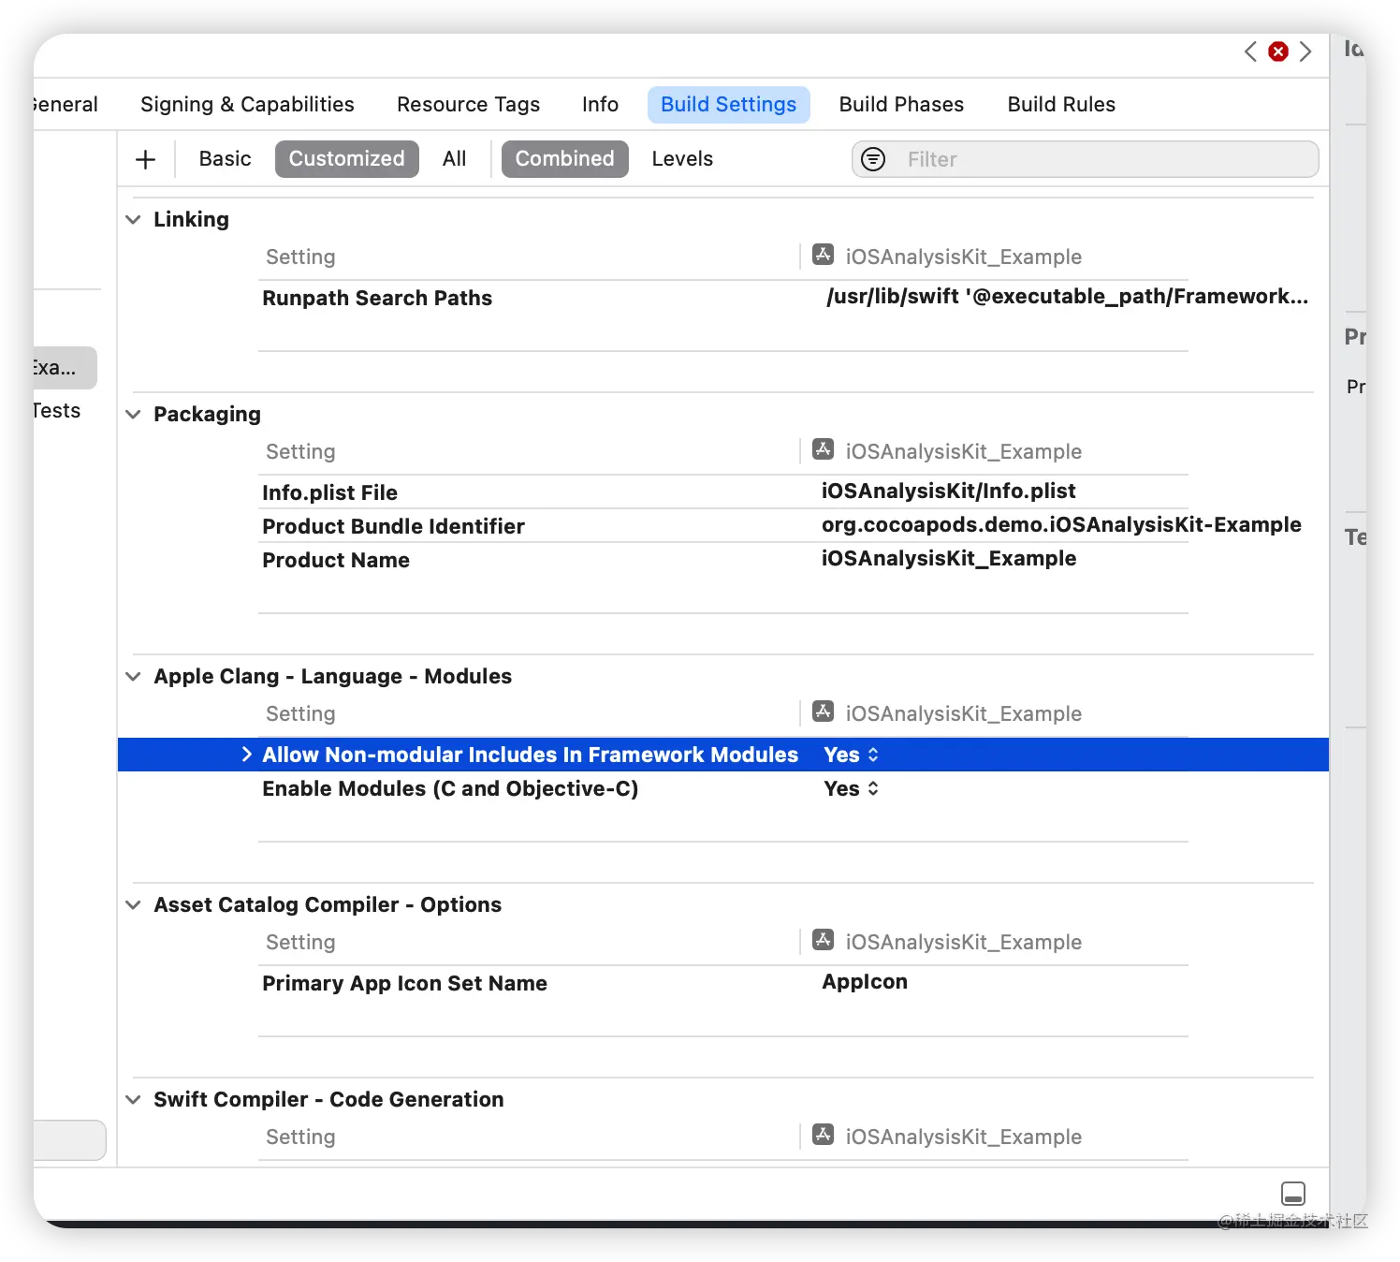Image resolution: width=1400 pixels, height=1262 pixels.
Task: Click target icon in Apple Clang Modules header
Action: (x=824, y=712)
